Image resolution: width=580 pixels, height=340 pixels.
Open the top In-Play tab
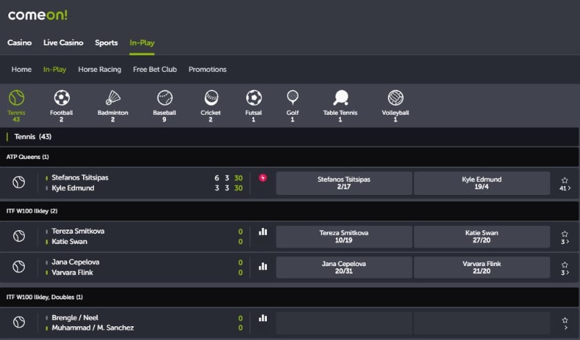click(142, 43)
